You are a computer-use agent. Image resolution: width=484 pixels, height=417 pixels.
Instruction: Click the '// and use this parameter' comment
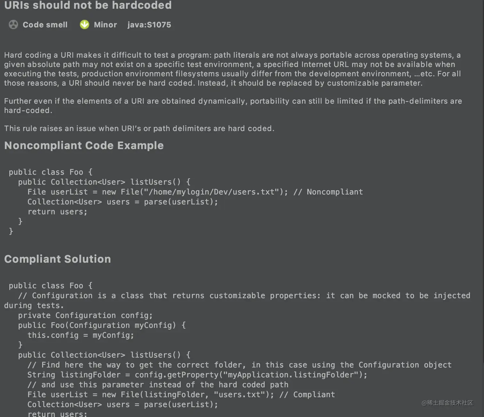coord(158,385)
